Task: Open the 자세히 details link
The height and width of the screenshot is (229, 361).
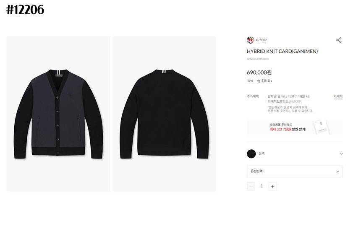Action: [x=338, y=96]
